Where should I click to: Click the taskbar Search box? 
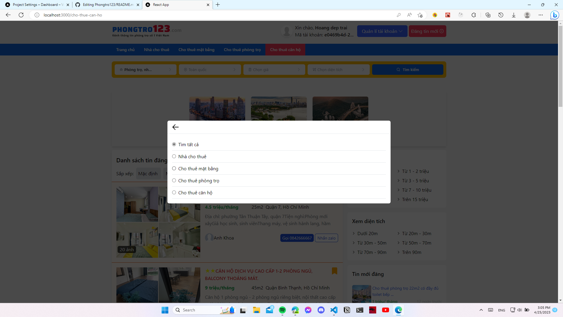pos(205,310)
